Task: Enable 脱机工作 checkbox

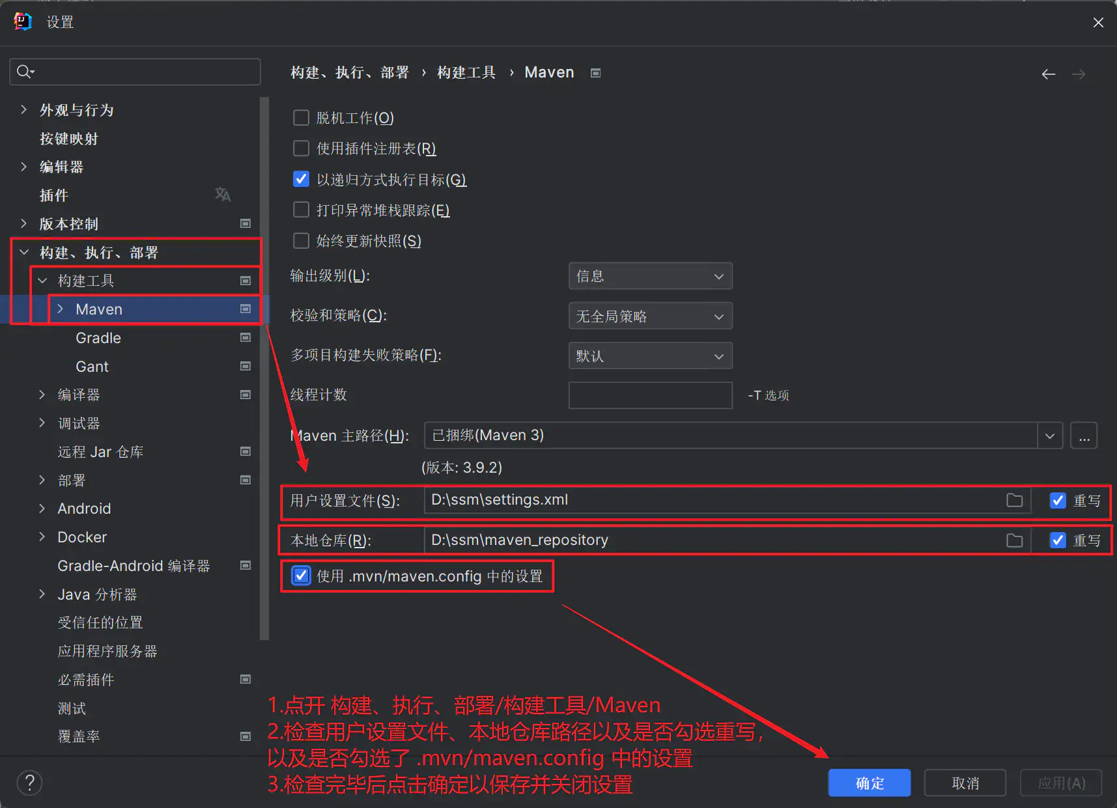Action: (x=301, y=118)
